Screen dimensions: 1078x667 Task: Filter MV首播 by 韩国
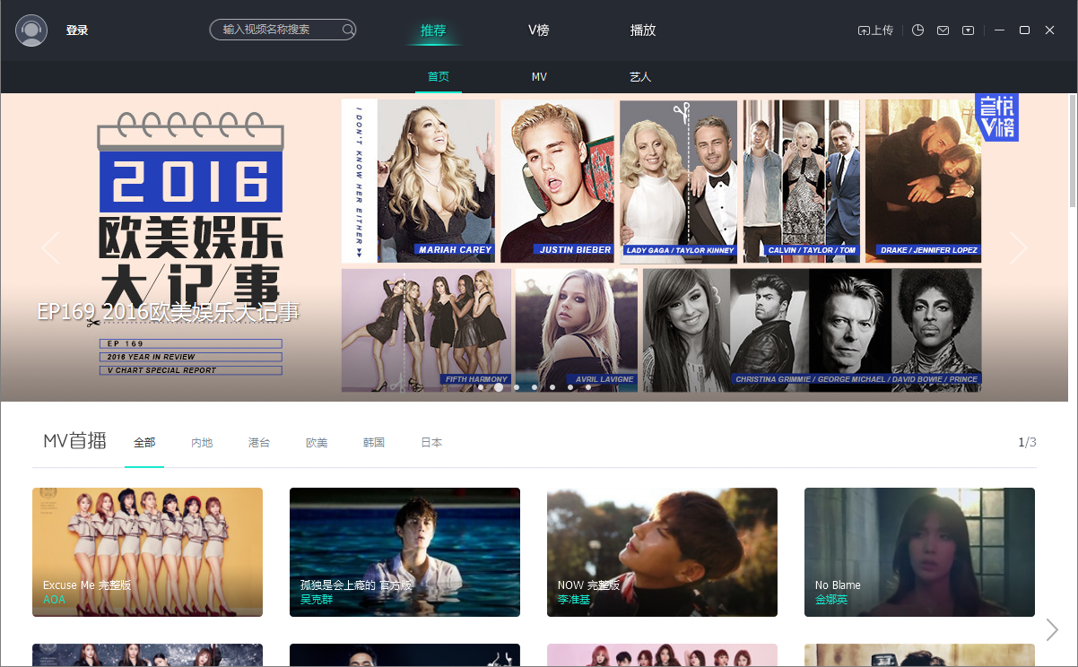pos(374,443)
